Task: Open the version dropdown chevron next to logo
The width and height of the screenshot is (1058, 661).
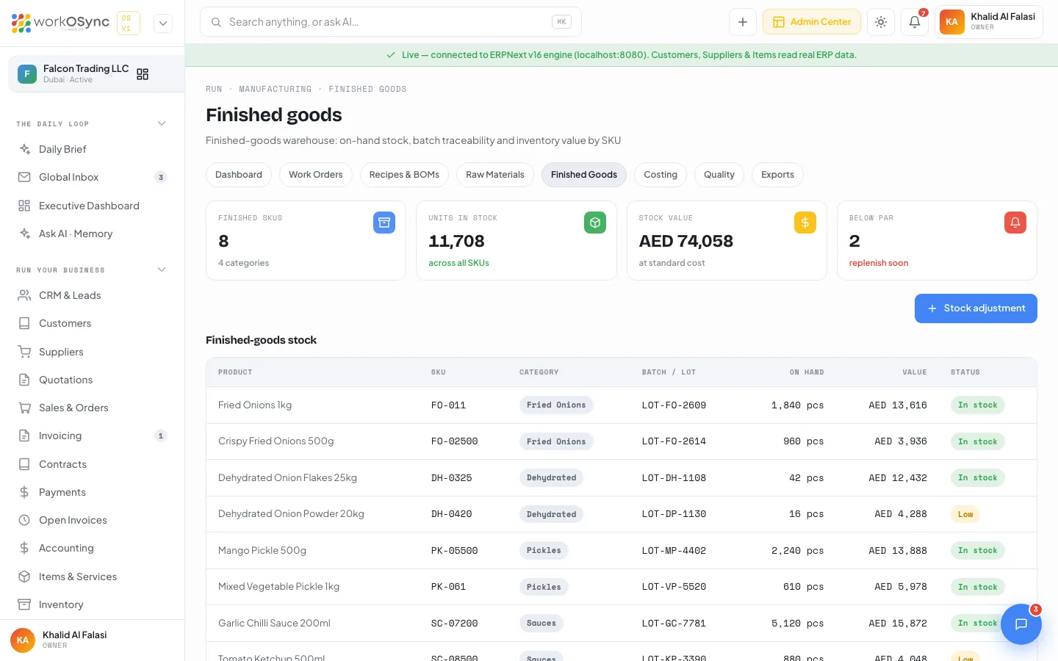Action: [163, 23]
